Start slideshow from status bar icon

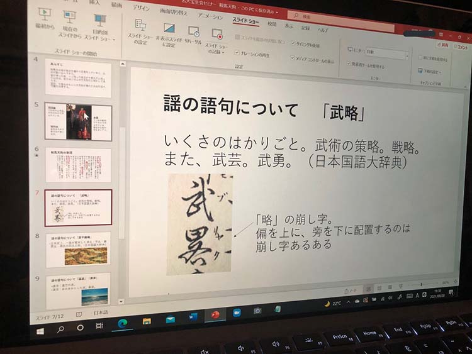pos(401,286)
